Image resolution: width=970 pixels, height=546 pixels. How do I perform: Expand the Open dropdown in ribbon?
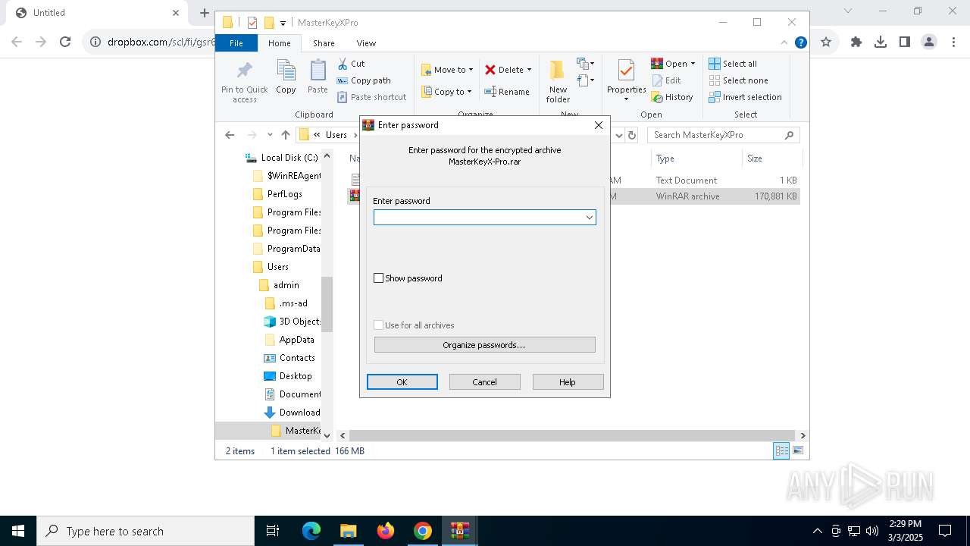coord(693,64)
